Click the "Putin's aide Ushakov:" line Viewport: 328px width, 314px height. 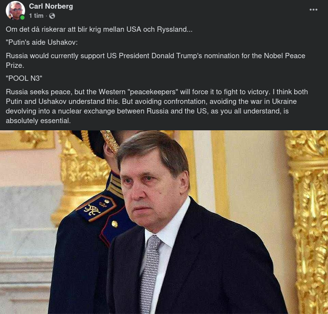pos(41,43)
